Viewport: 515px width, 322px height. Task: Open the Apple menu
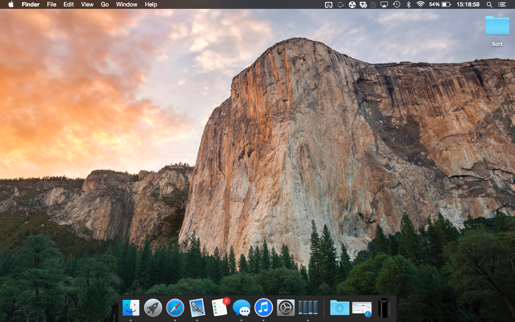pos(11,4)
